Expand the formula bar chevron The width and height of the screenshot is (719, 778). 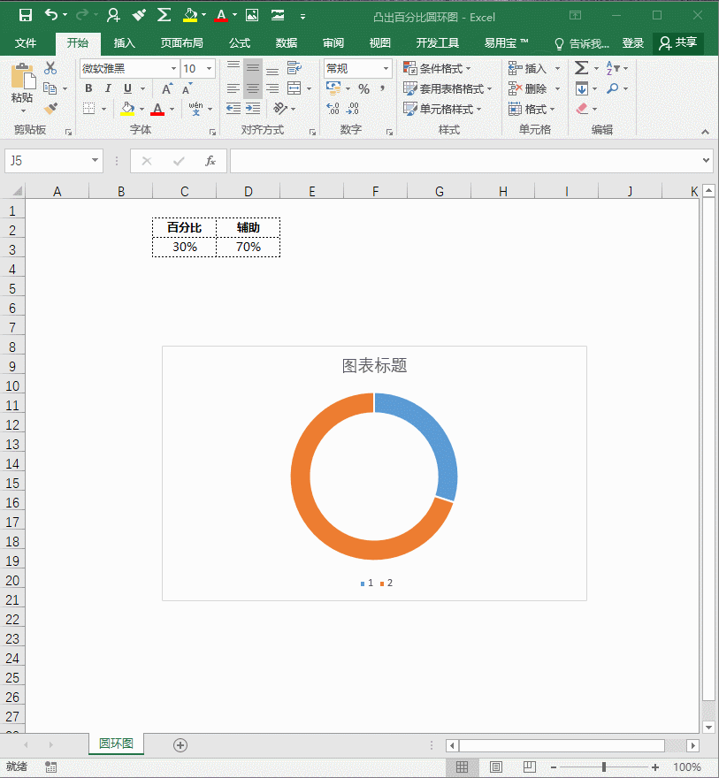(x=706, y=160)
